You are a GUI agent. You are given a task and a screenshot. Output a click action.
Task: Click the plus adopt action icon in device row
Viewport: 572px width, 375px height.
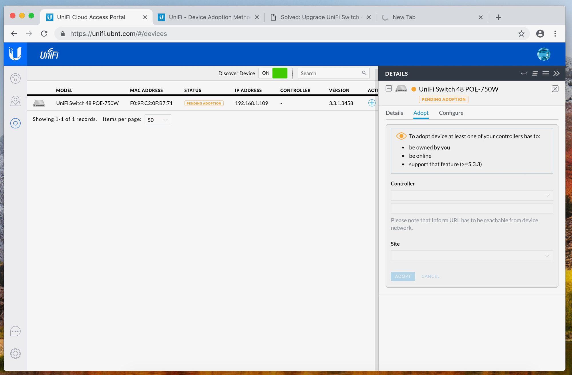(x=372, y=103)
